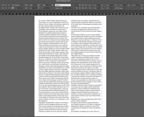This screenshot has height=117, width=144.
Task: Toggle the All Caps button
Action: (x=3, y=5)
